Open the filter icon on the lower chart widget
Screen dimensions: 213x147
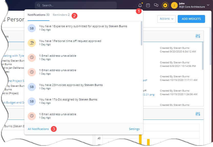(x=198, y=114)
